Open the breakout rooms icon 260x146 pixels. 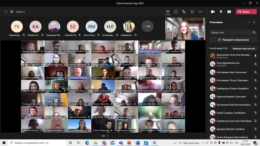[x=192, y=12]
